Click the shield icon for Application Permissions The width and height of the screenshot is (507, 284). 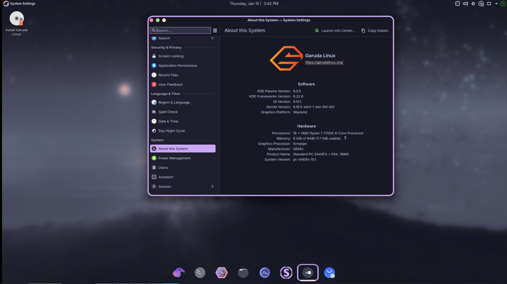click(154, 66)
